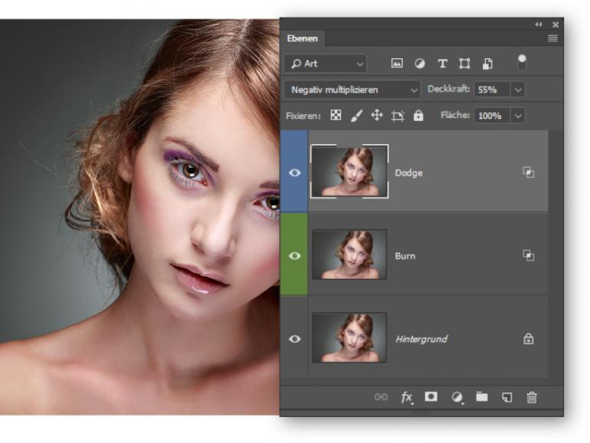
Task: Filter layers by shape layer icon
Action: pos(464,64)
